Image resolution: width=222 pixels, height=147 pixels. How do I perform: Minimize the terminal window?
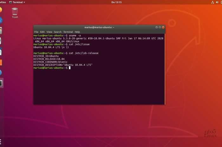pyautogui.click(x=156, y=27)
